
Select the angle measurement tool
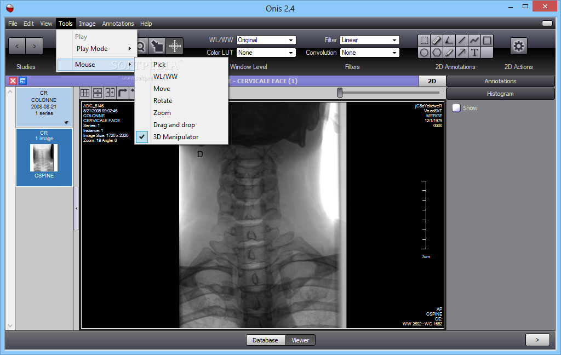click(449, 40)
